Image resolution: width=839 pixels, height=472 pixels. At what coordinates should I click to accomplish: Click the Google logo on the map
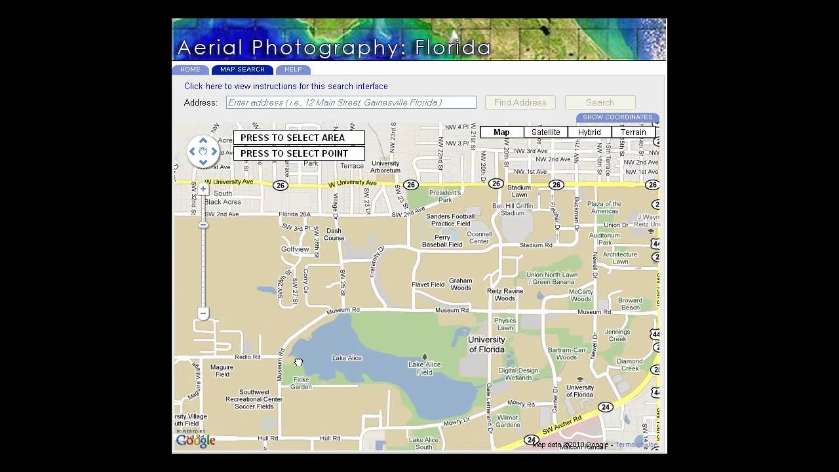point(195,441)
